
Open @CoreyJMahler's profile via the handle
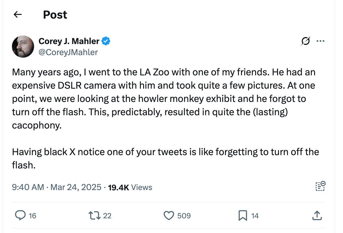[68, 52]
